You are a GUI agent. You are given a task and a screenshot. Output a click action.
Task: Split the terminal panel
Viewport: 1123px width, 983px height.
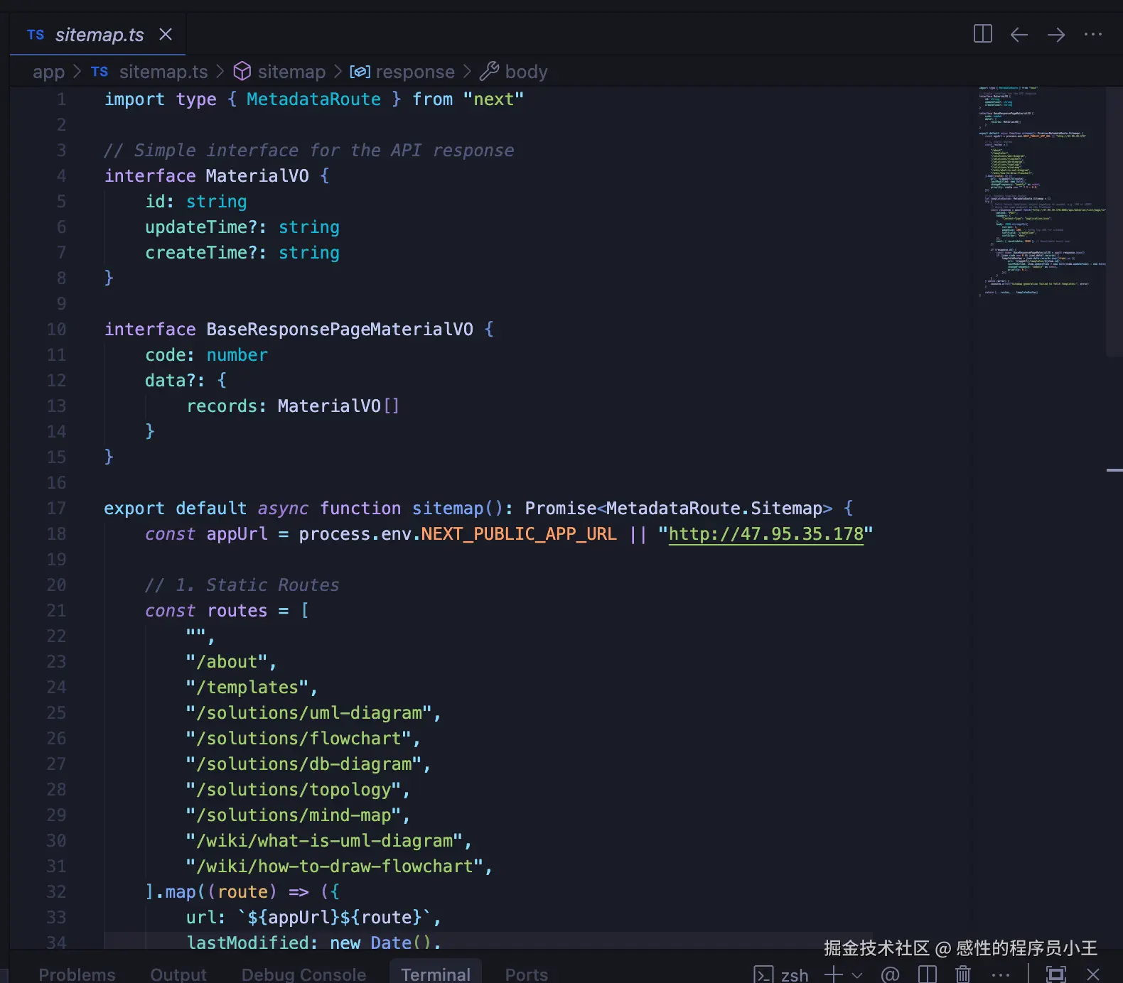point(928,974)
